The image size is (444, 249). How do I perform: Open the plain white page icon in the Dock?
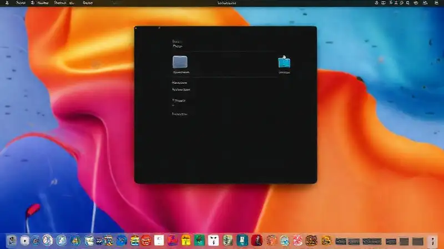click(159, 241)
